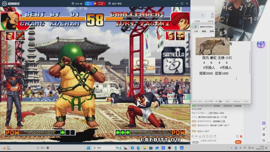This screenshot has height=152, width=270.
Task: Click the 01:02 score display in title bar
Action: click(x=95, y=3)
